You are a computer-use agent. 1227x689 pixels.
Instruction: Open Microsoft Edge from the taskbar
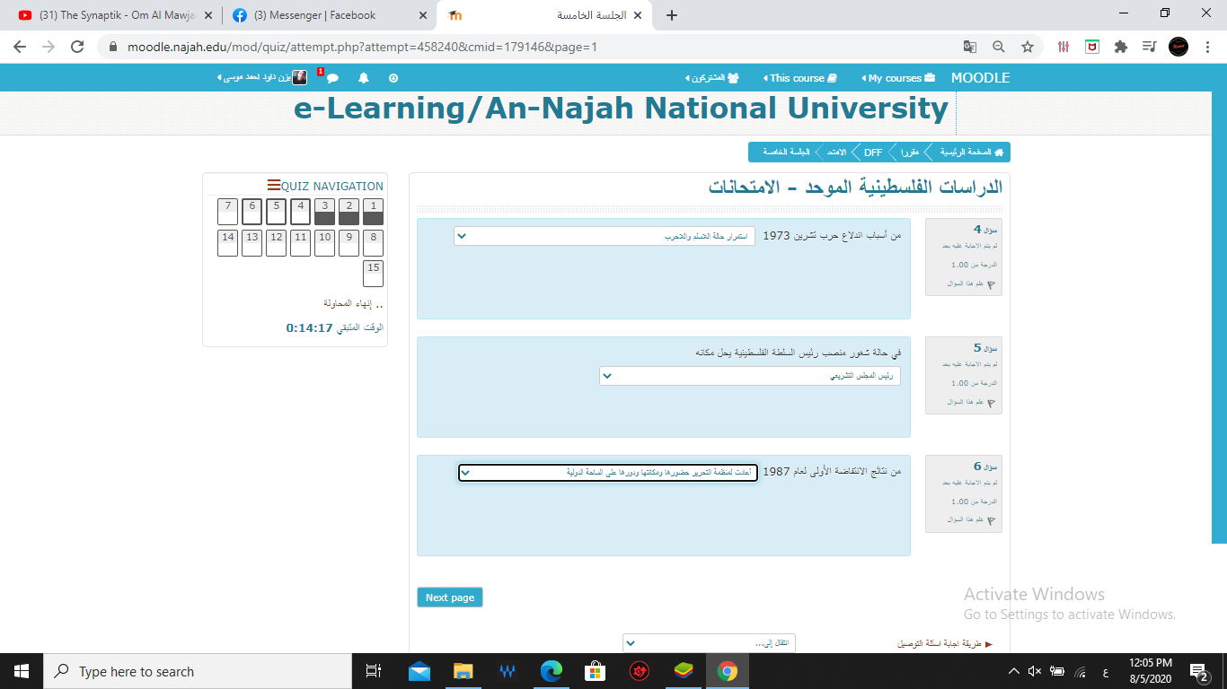pyautogui.click(x=551, y=671)
